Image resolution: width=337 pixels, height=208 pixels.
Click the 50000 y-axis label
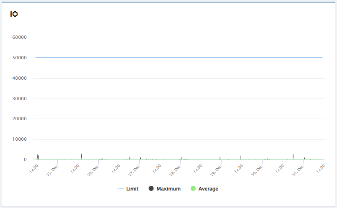click(20, 58)
